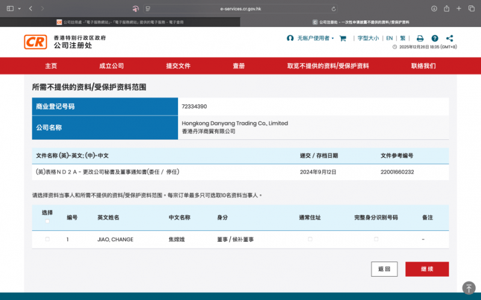Expand Safari sidebar dropdown arrow
481x300 pixels.
coord(20,8)
